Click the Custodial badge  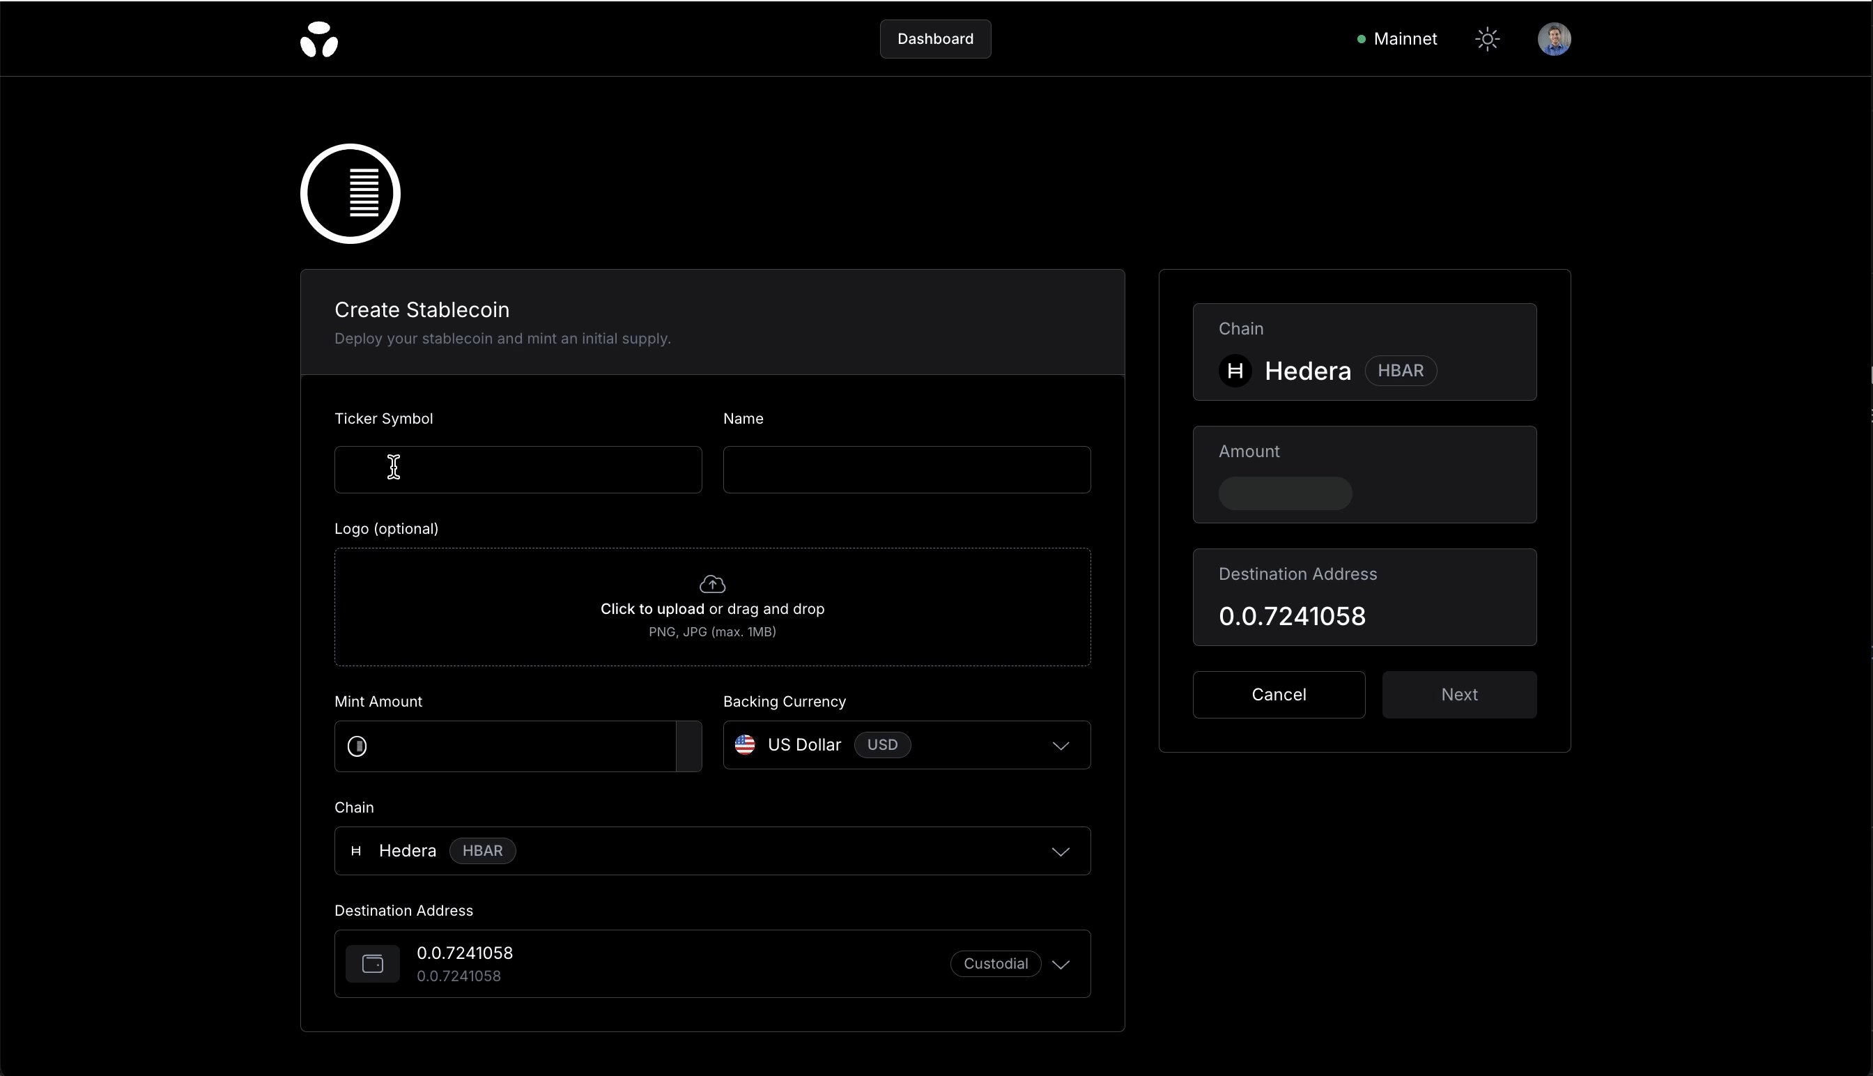coord(995,964)
